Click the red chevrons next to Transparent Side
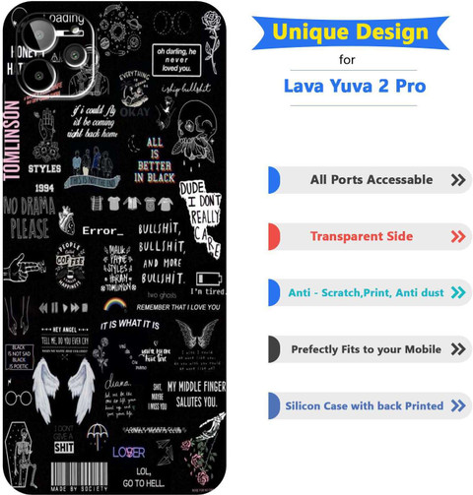473x495 pixels. (x=458, y=236)
